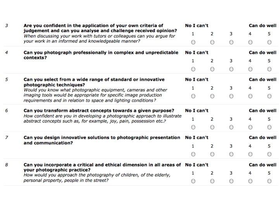Choose rating 3 for question 3
This screenshot has width=279, height=209.
(231, 42)
